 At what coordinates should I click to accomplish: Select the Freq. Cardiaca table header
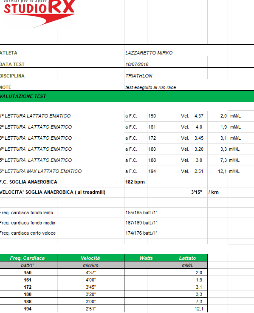click(x=28, y=258)
